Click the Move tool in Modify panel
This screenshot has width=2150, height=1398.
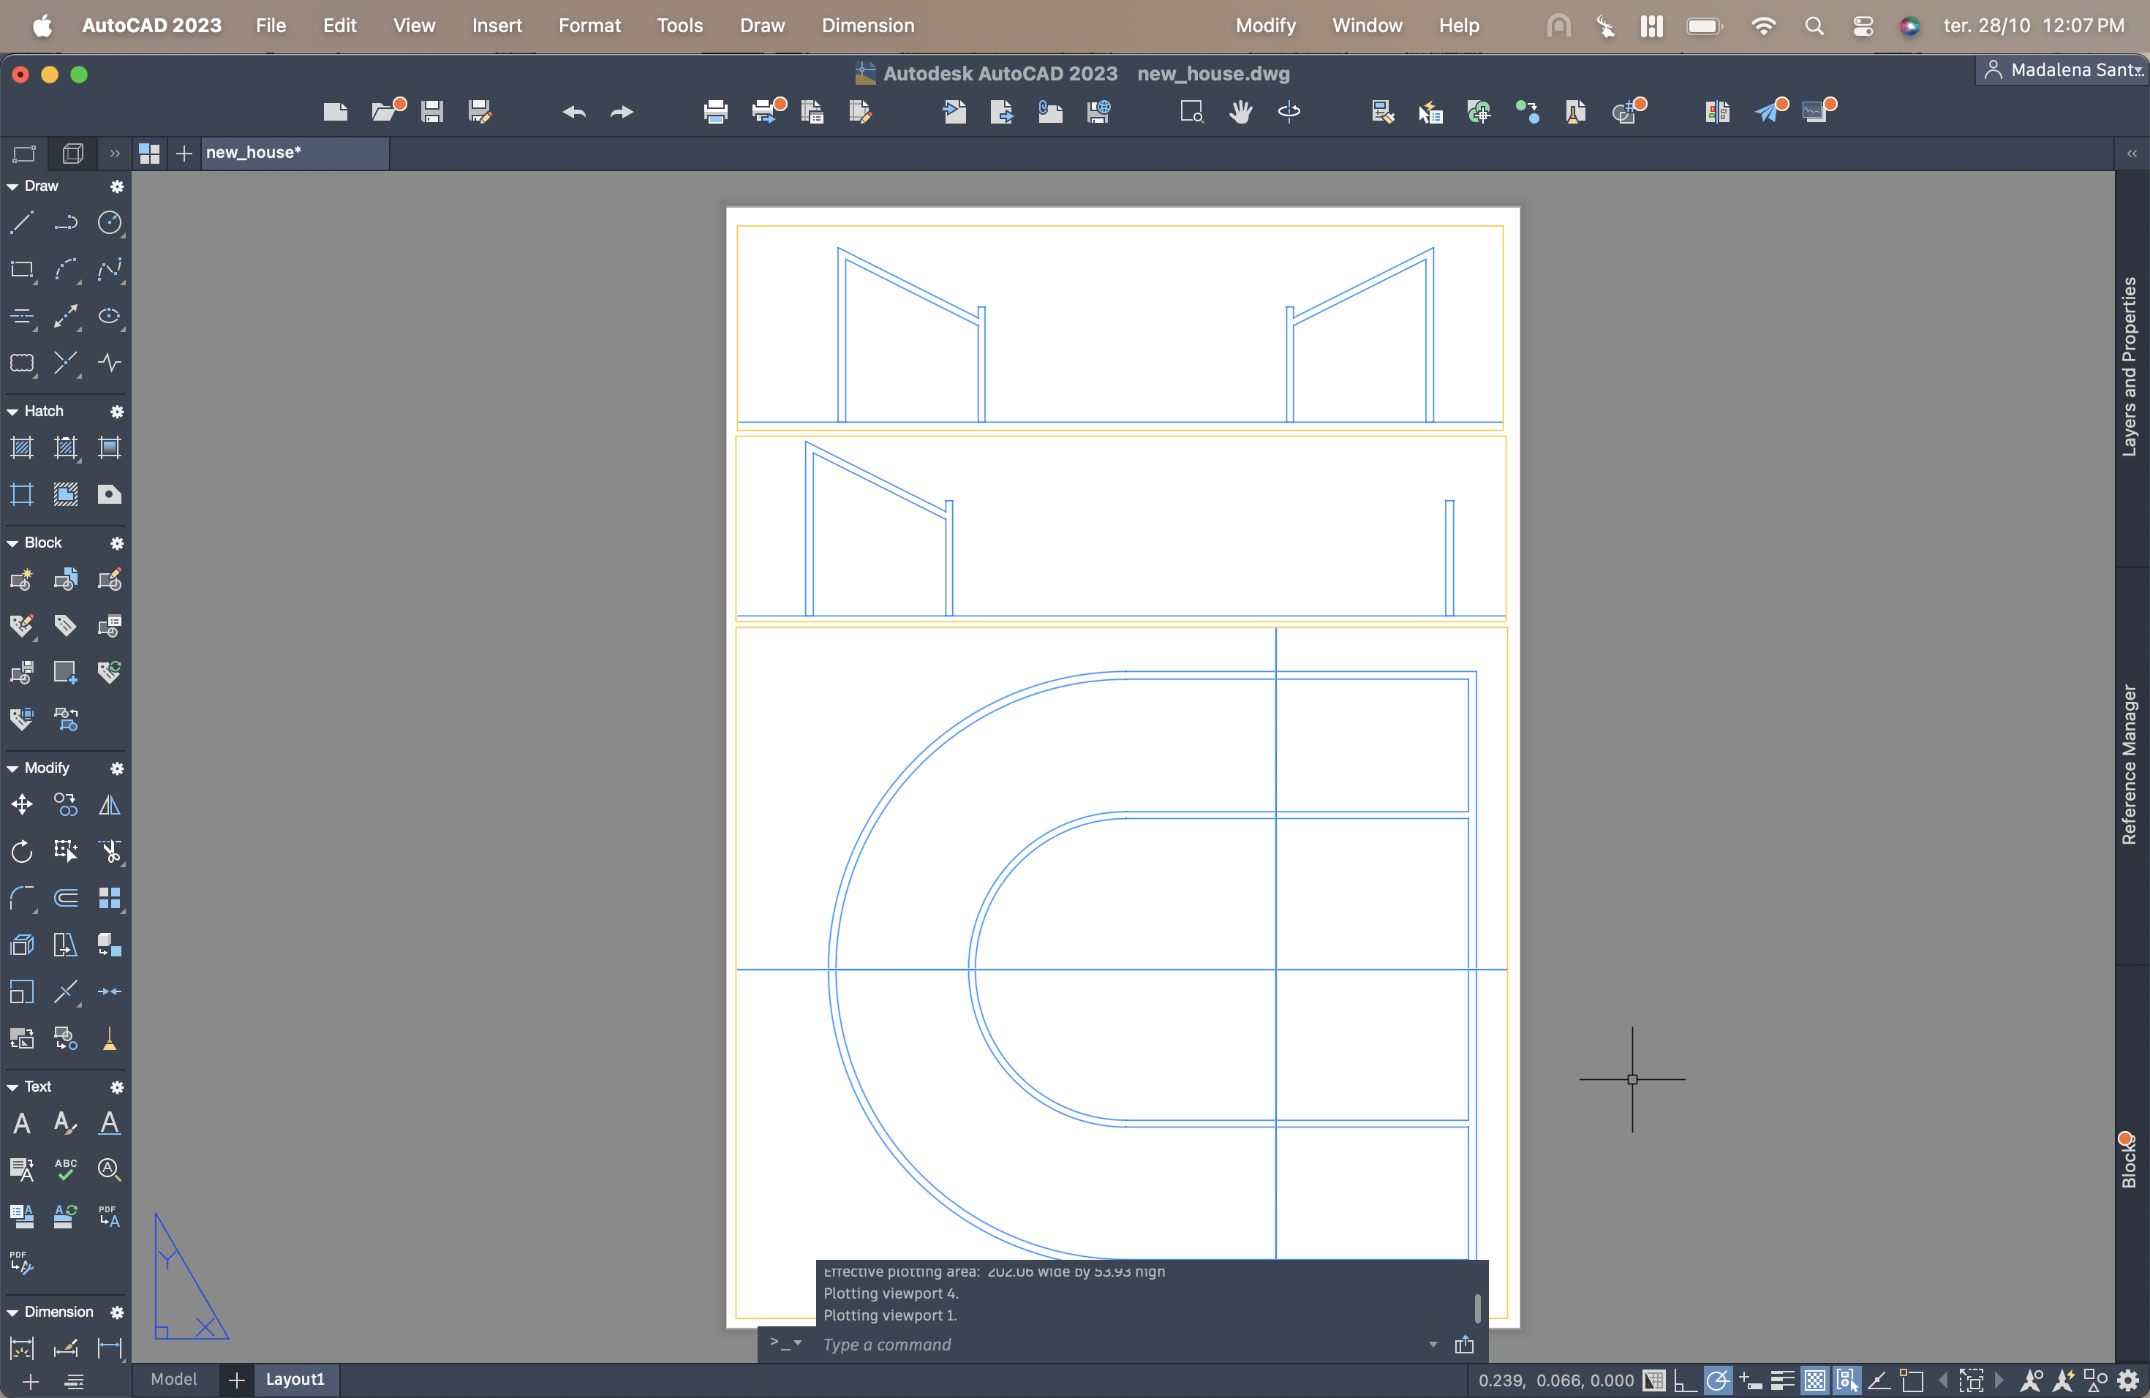[x=22, y=804]
